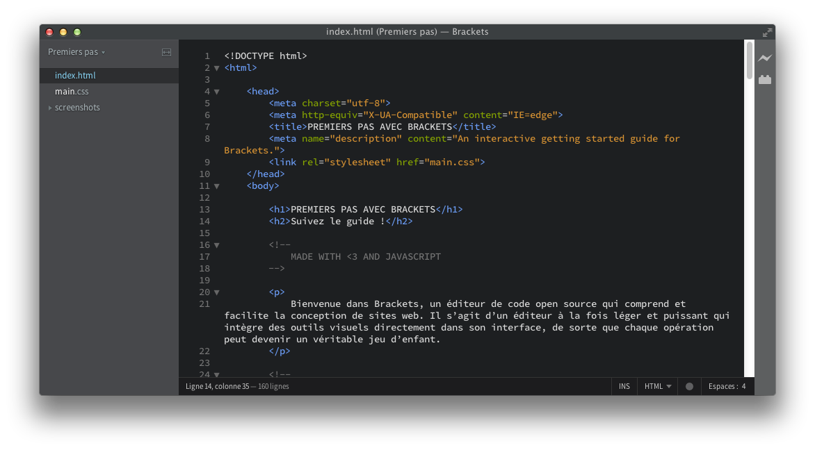Collapse the p tag fold on line 20
815x450 pixels.
pos(217,293)
